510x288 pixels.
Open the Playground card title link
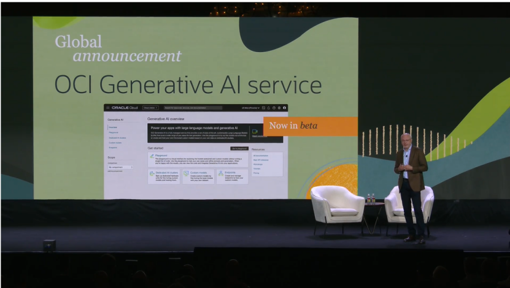point(161,156)
